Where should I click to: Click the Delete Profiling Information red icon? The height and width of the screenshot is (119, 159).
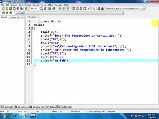102,9
